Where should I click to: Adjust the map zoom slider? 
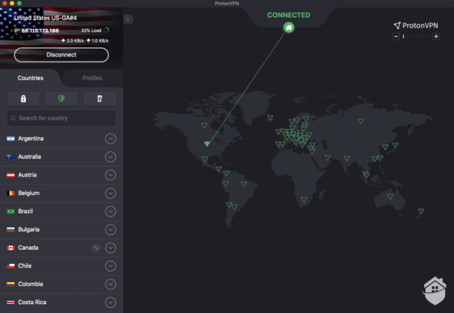click(x=416, y=36)
